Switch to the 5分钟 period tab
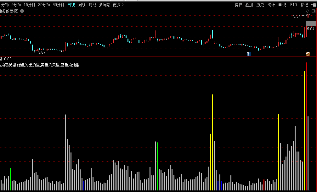Image resolution: width=317 pixels, height=192 pixels. [x=16, y=5]
